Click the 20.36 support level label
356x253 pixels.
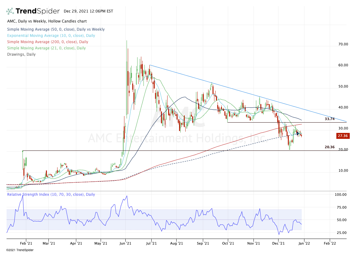tap(330, 147)
